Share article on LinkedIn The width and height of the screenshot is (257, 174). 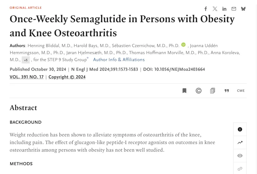224,9
